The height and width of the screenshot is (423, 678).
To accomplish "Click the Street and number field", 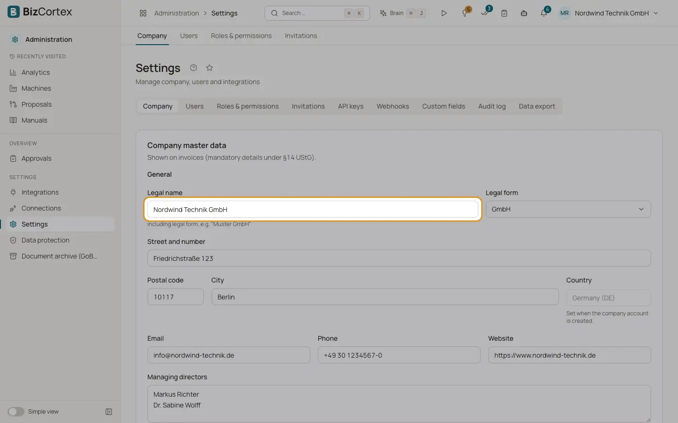I will point(399,258).
